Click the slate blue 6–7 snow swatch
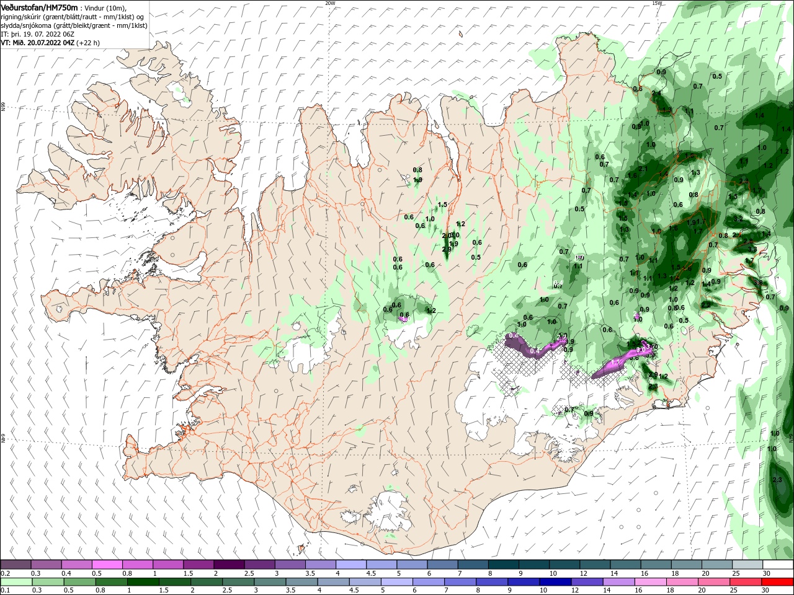Screen dimensions: 794x595 [443, 565]
